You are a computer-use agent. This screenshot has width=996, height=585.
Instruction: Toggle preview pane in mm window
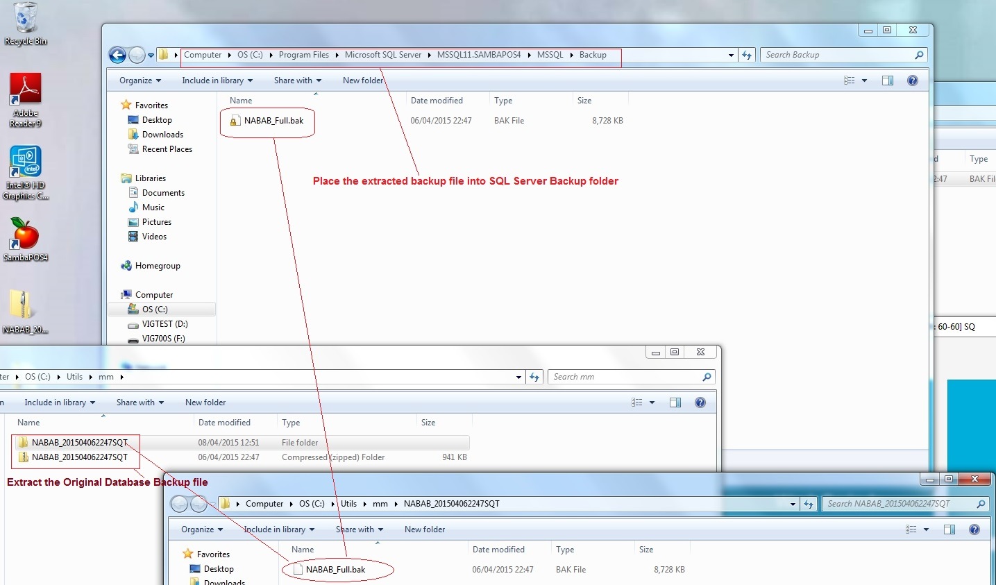(x=675, y=402)
